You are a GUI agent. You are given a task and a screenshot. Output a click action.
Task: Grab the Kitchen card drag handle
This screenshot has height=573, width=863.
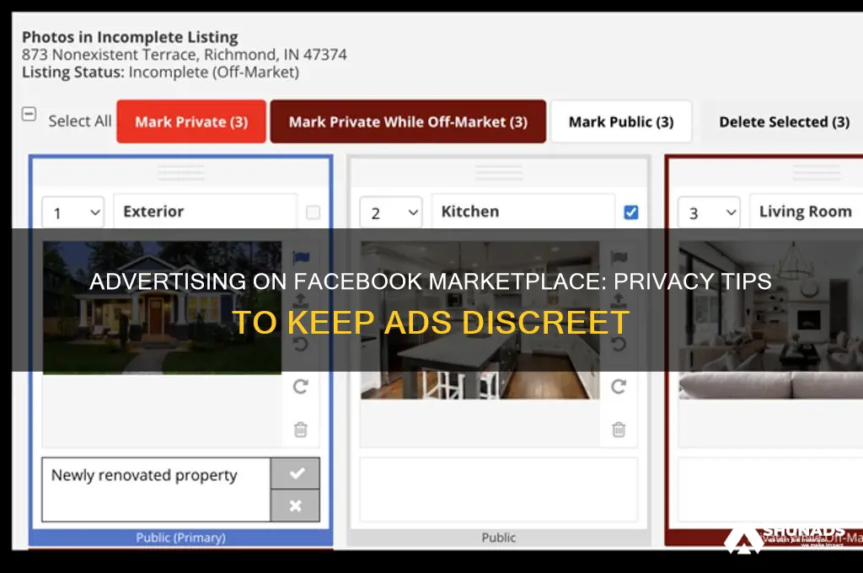click(499, 173)
